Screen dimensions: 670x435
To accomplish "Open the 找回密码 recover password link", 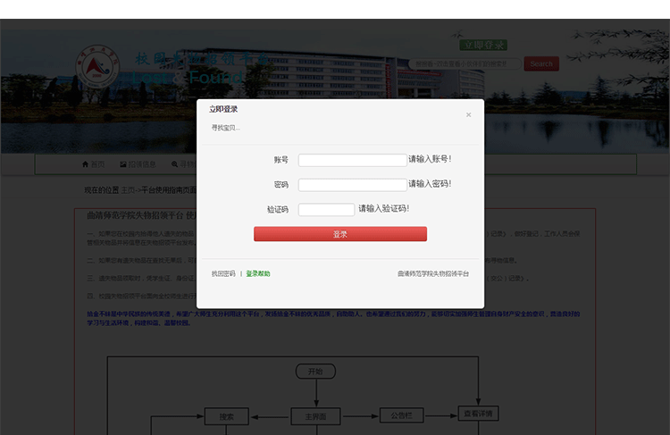I will [223, 274].
